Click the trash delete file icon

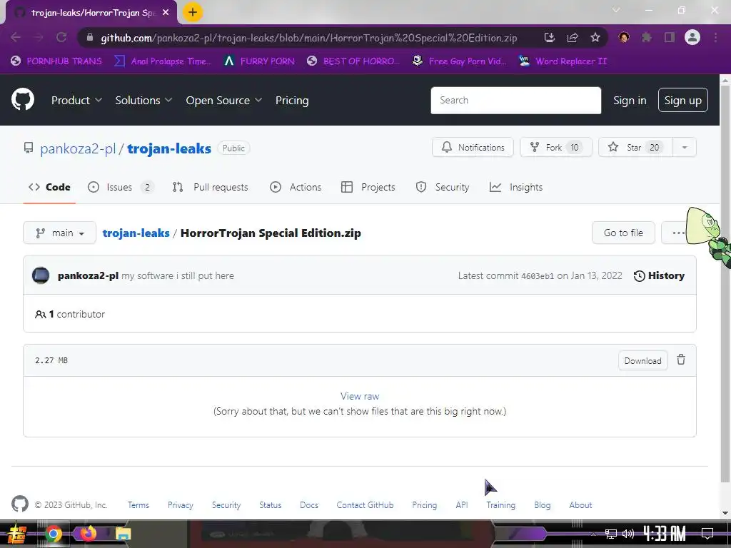click(x=681, y=360)
